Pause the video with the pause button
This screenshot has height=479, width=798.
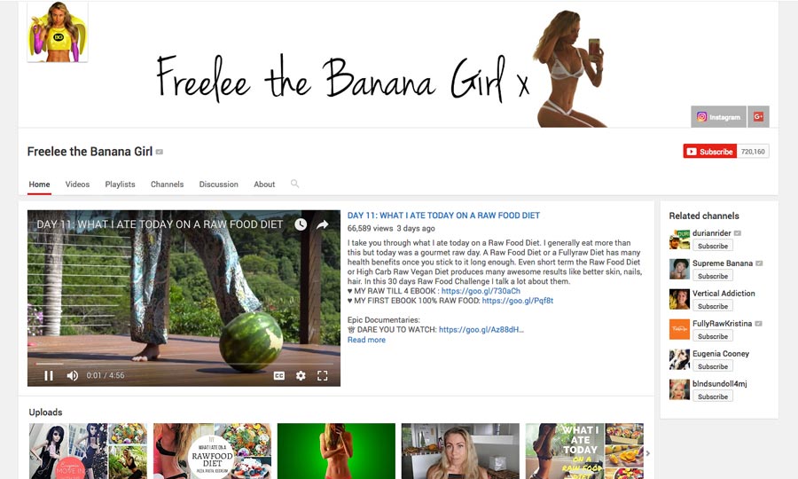click(x=49, y=376)
